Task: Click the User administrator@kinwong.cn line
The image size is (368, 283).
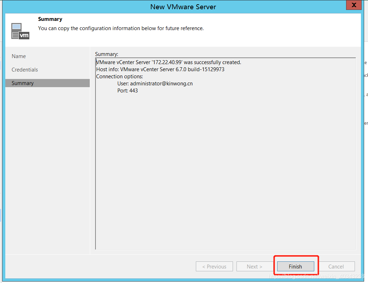Action: click(155, 84)
